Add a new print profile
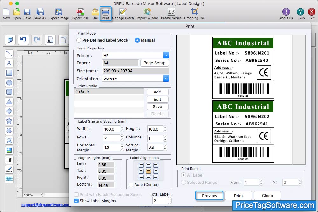 click(157, 92)
